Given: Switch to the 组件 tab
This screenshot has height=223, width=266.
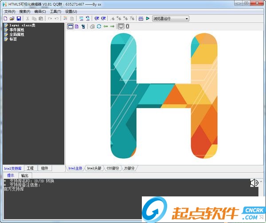Looking at the screenshot, I should 44,168.
